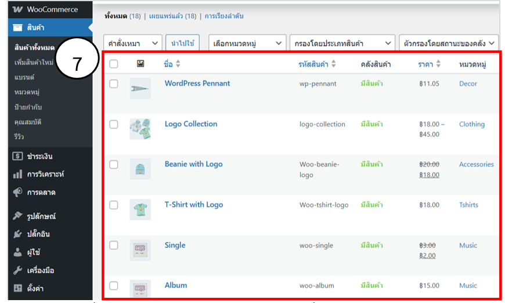The height and width of the screenshot is (303, 505).
Task: Open Analytics bar chart icon in sidebar
Action: (17, 174)
